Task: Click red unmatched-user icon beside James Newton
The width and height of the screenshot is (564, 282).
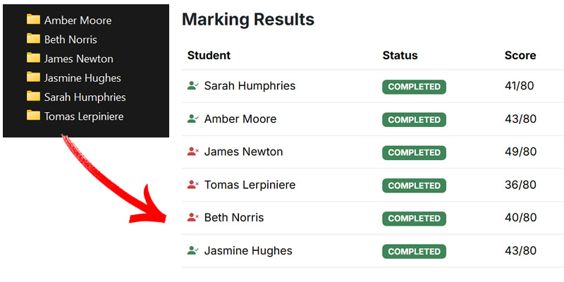Action: click(x=193, y=152)
